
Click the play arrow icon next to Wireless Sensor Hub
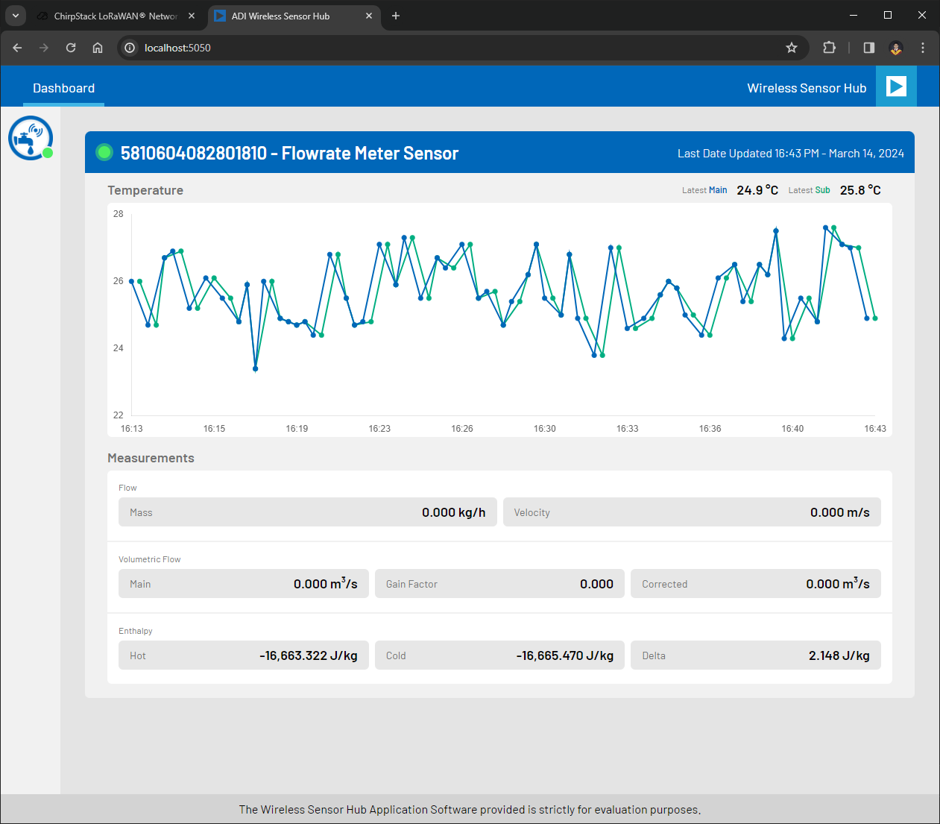[x=895, y=87]
